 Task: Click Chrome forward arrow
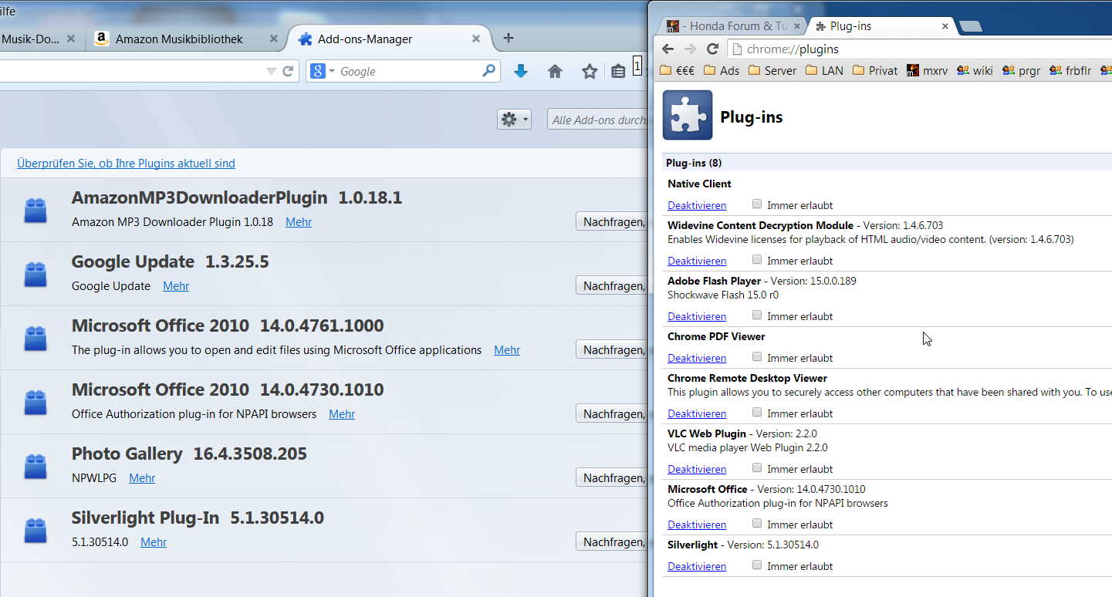690,49
